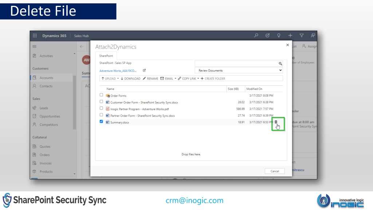373x210 pixels.
Task: Click the Order Forms folder icon
Action: (x=107, y=96)
